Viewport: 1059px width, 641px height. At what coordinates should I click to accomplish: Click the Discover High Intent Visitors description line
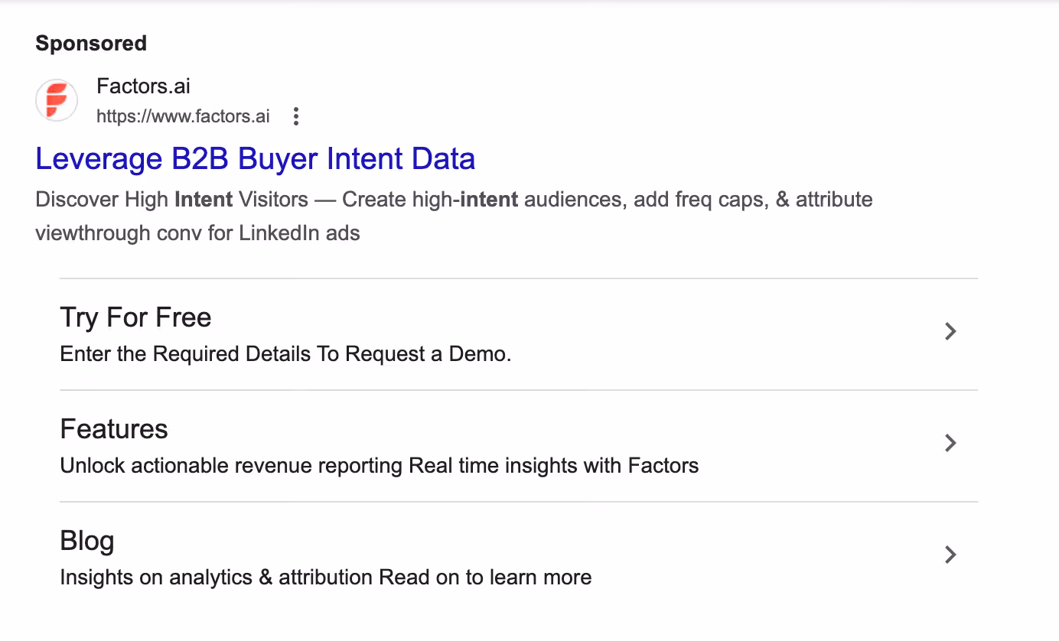coord(455,200)
